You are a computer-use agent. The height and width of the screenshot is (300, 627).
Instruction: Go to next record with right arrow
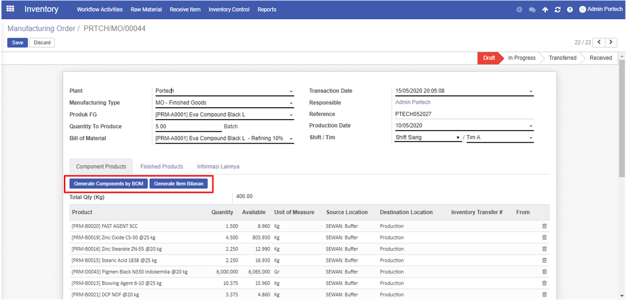[611, 42]
